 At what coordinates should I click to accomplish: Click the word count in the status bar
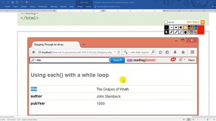pos(11,120)
